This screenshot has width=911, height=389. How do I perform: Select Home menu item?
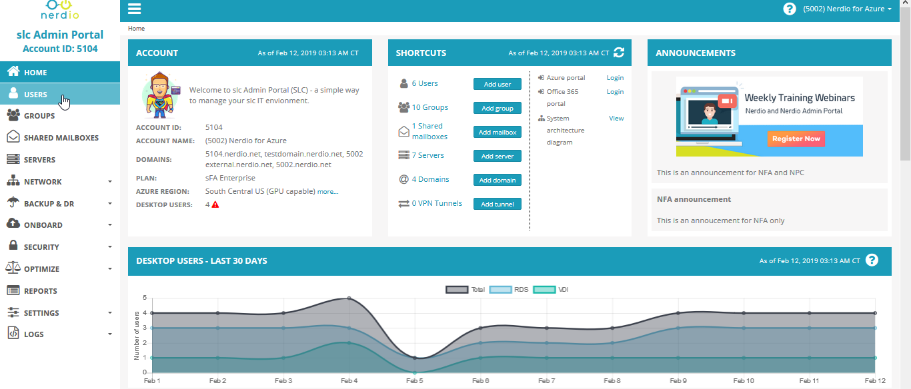60,72
